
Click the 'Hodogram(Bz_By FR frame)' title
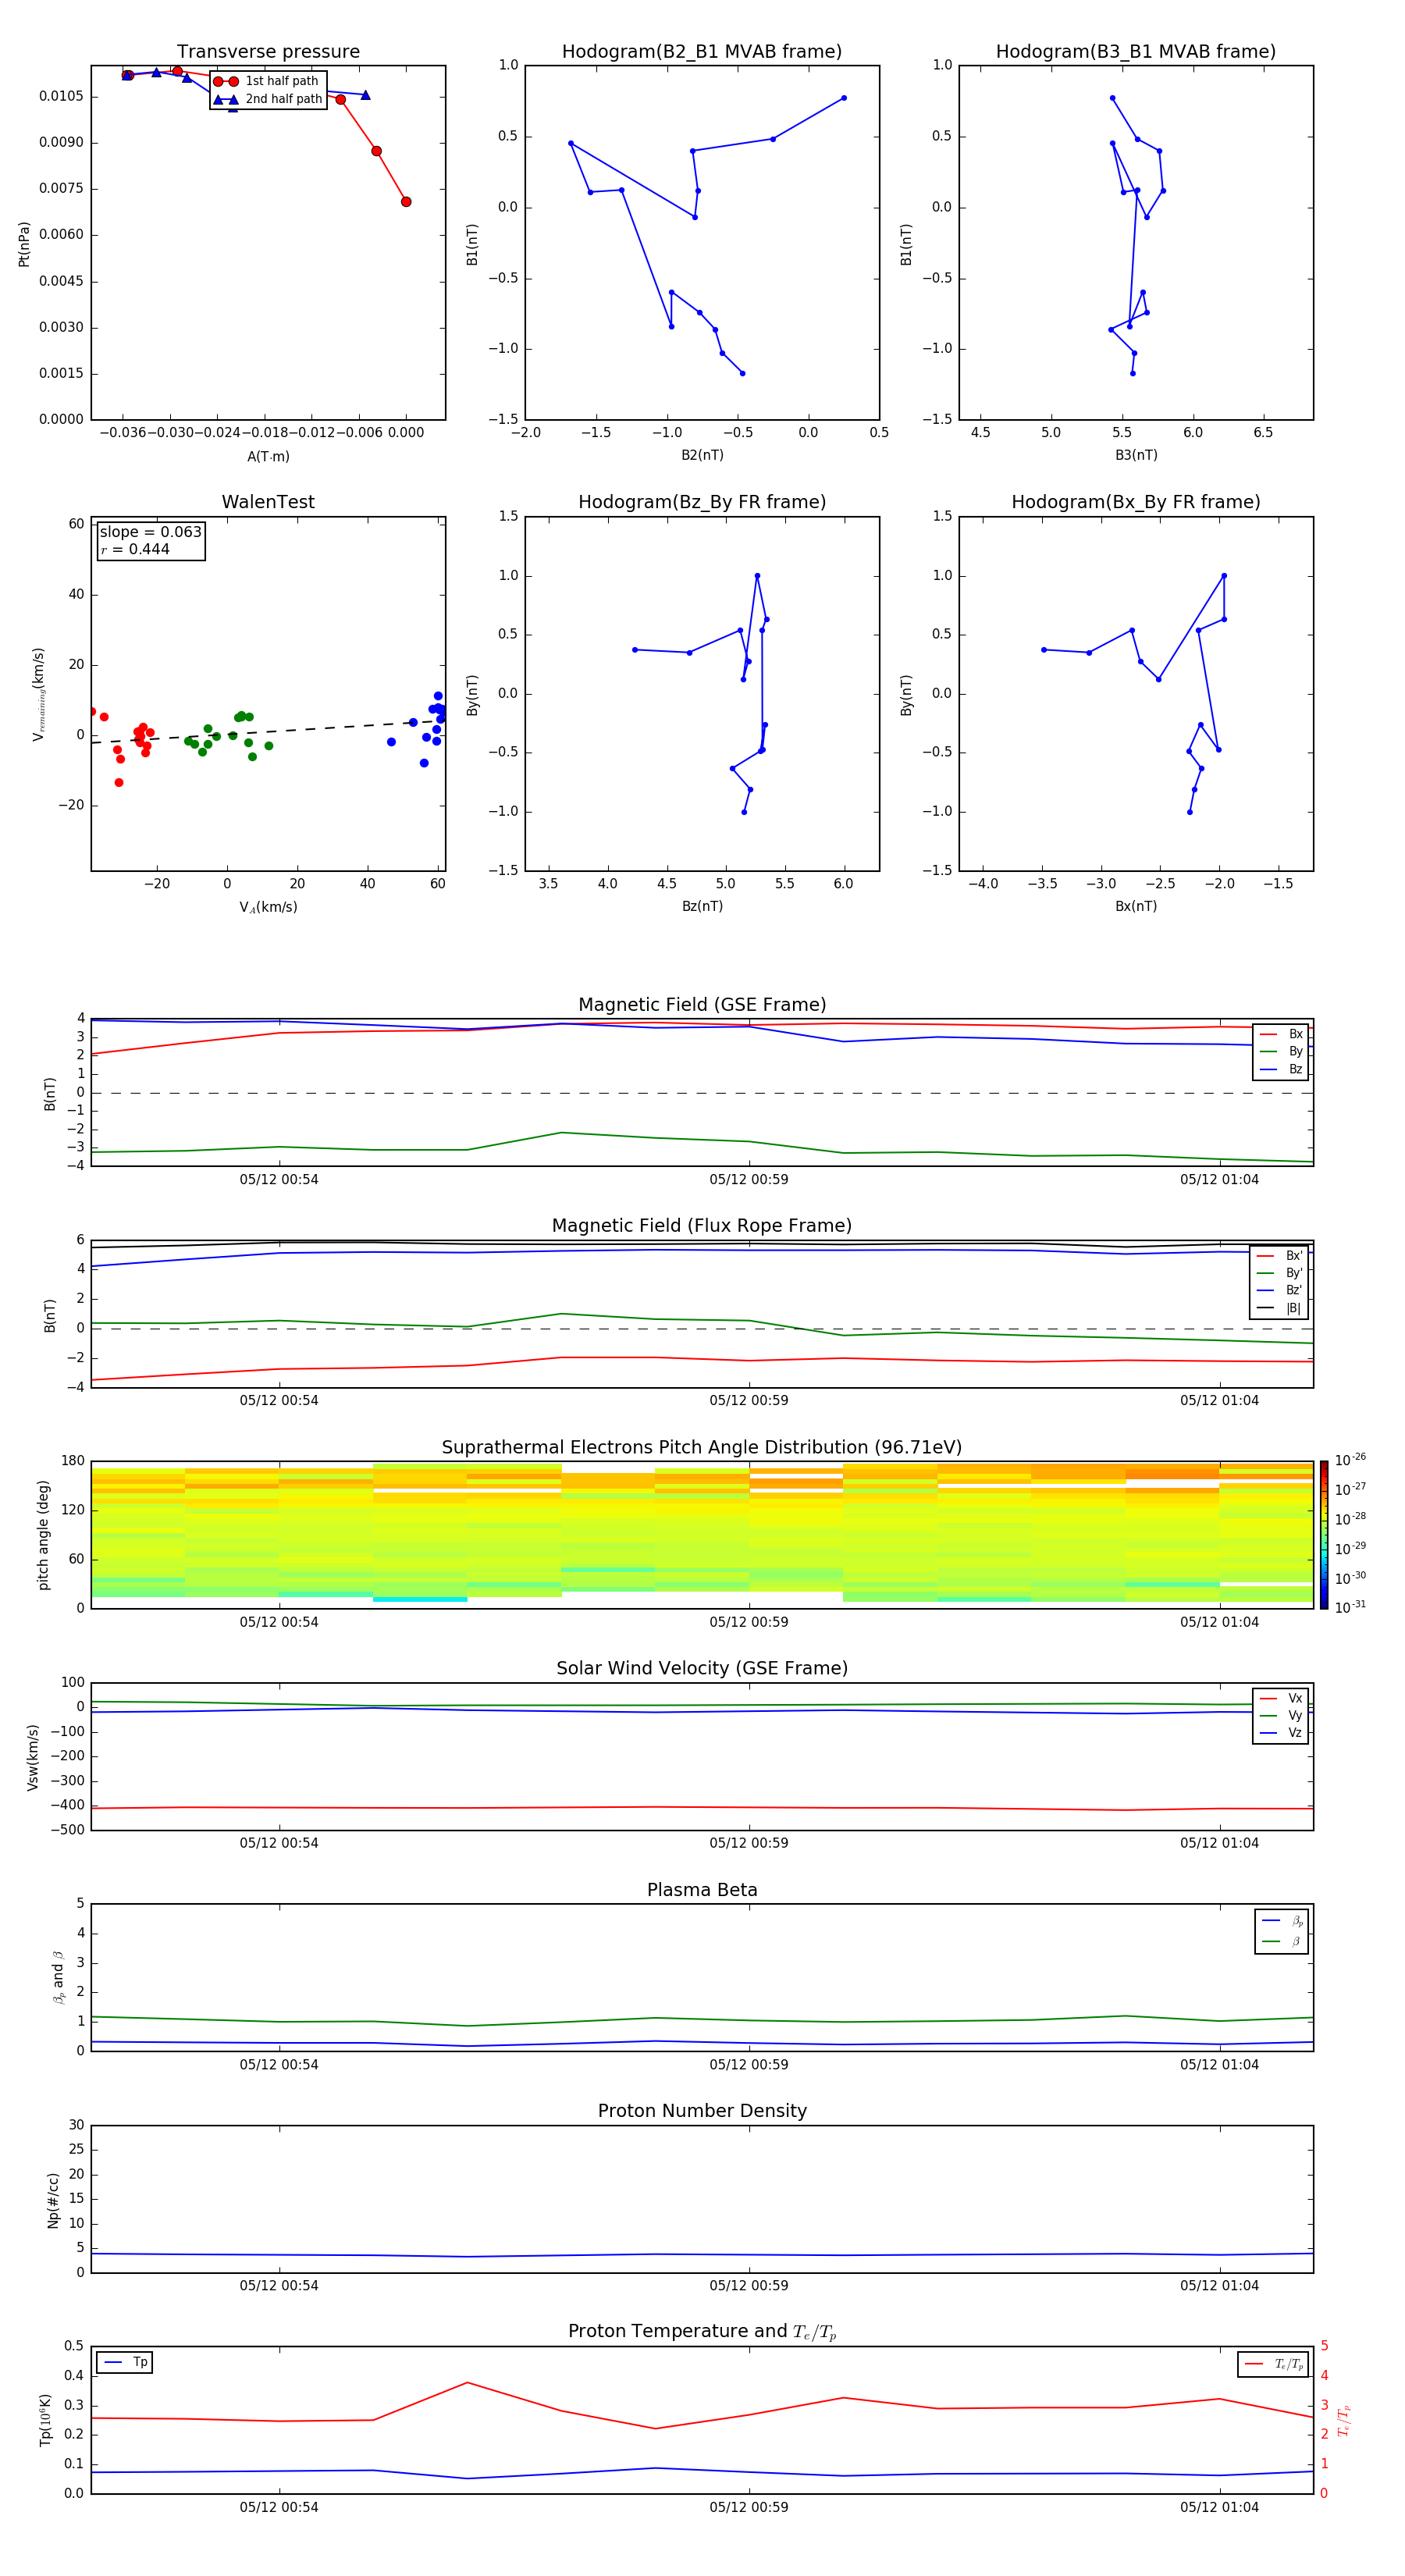pos(701,502)
